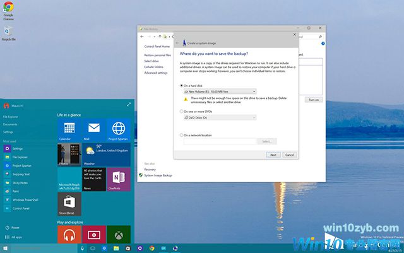Image resolution: width=404 pixels, height=253 pixels.
Task: Click the network location text field
Action: (220, 141)
